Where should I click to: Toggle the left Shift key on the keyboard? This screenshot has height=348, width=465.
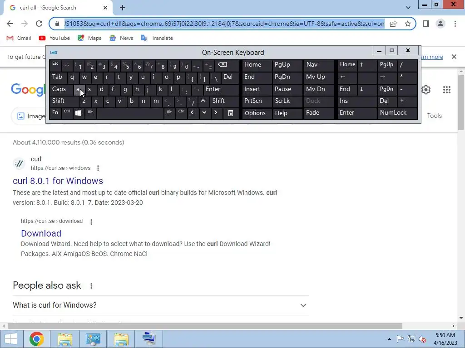[x=64, y=101]
